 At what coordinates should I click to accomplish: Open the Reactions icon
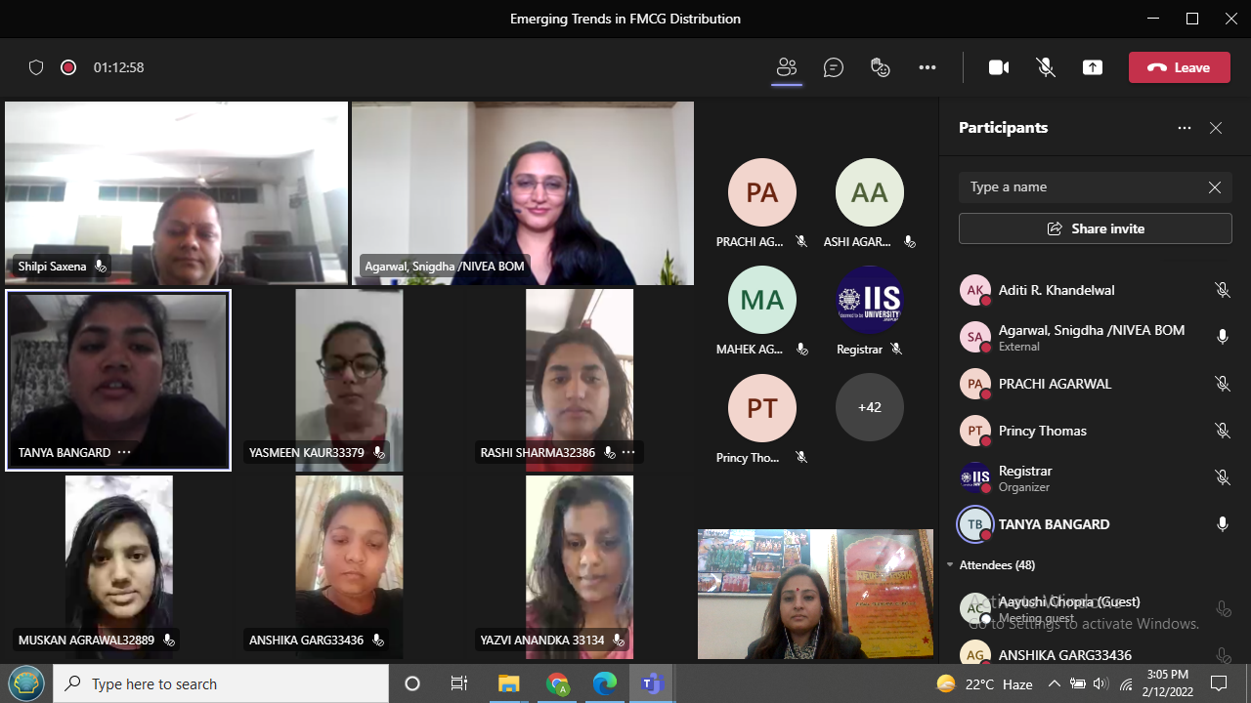coord(881,67)
